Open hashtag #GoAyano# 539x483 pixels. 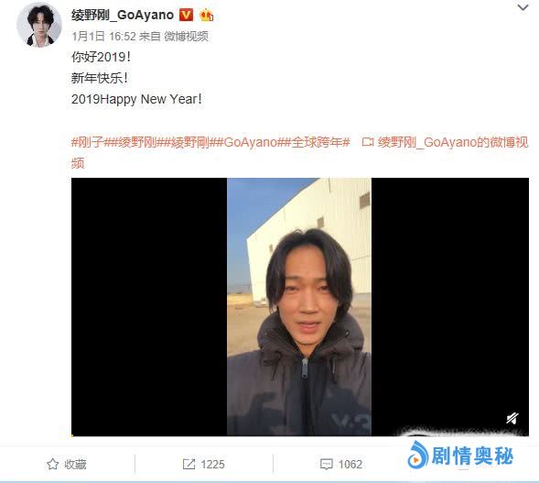(x=250, y=142)
